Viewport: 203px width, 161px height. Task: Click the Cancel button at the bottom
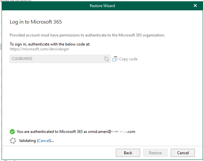pyautogui.click(x=183, y=153)
